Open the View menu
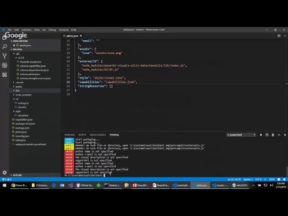This screenshot has width=288, height=216. 37,30
